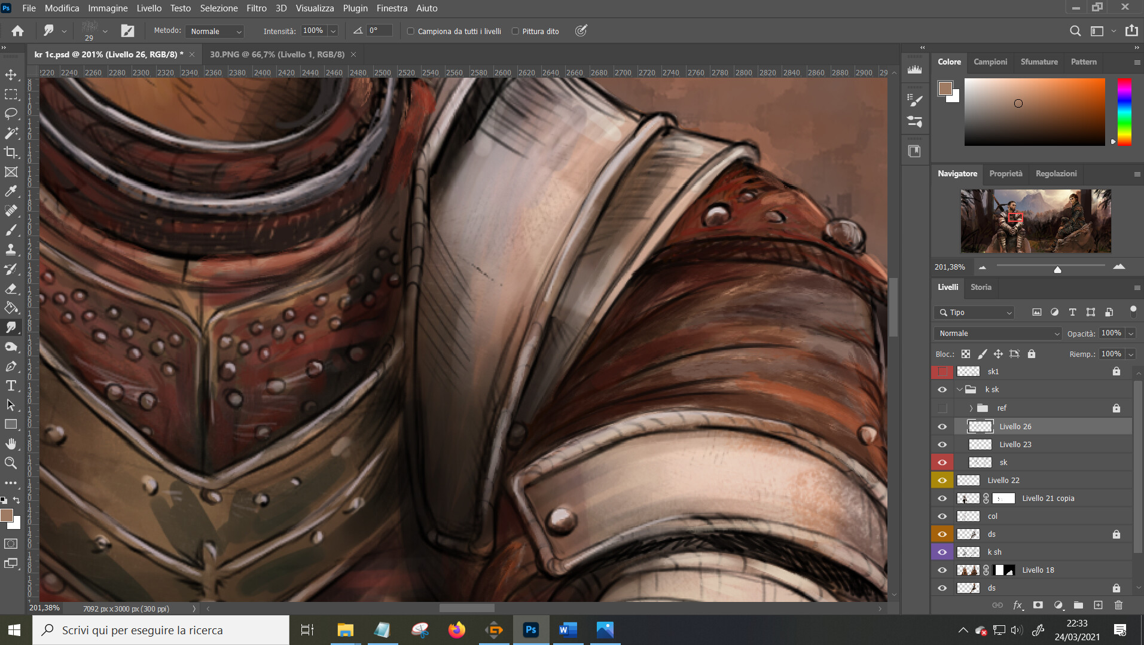This screenshot has width=1144, height=645.
Task: Switch to the Storia tab
Action: pyautogui.click(x=981, y=287)
